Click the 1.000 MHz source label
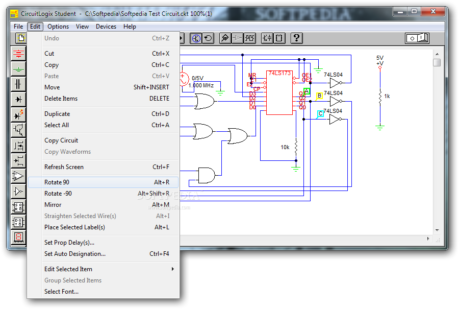The height and width of the screenshot is (309, 459). (x=201, y=85)
